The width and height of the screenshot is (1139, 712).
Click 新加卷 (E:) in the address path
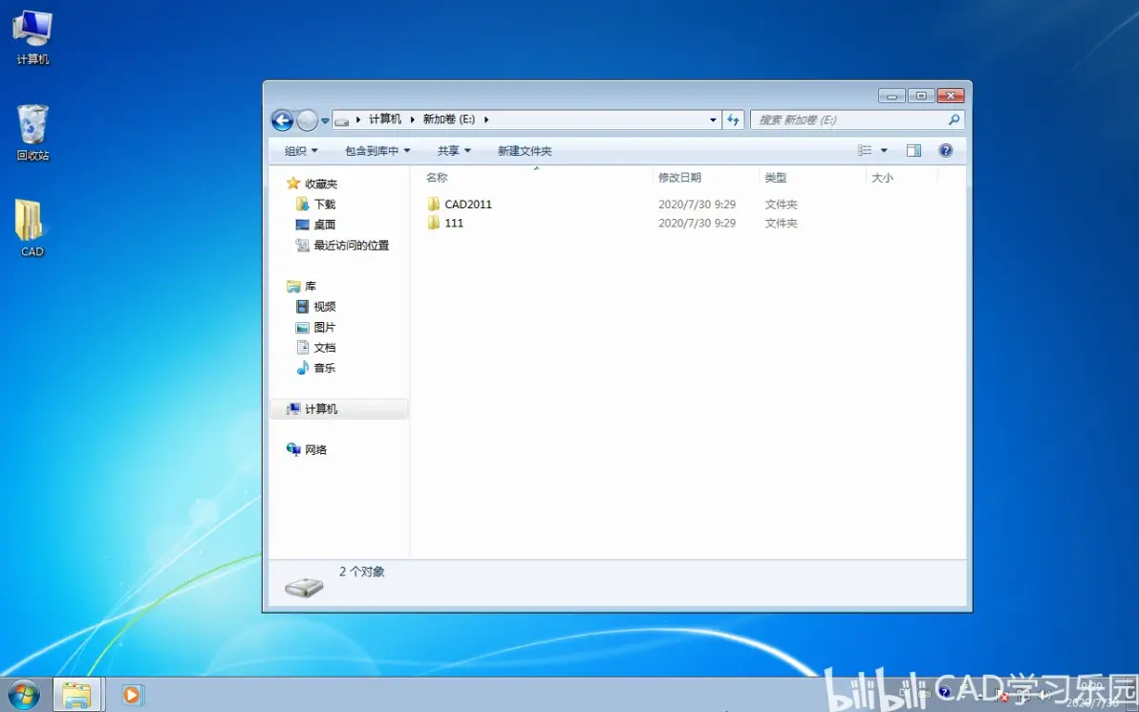click(448, 119)
